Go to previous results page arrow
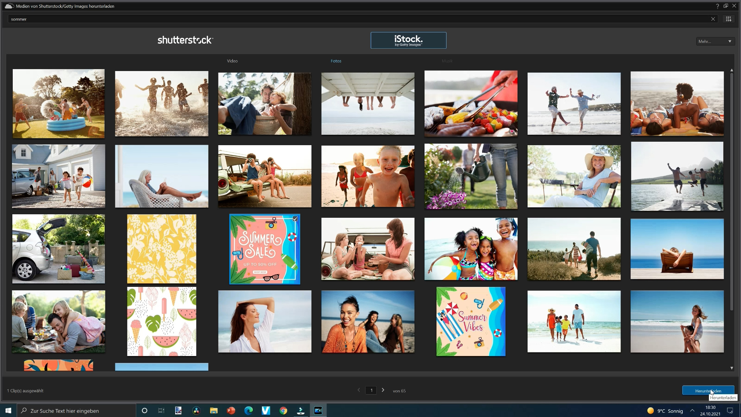Viewport: 741px width, 417px height. pyautogui.click(x=359, y=390)
